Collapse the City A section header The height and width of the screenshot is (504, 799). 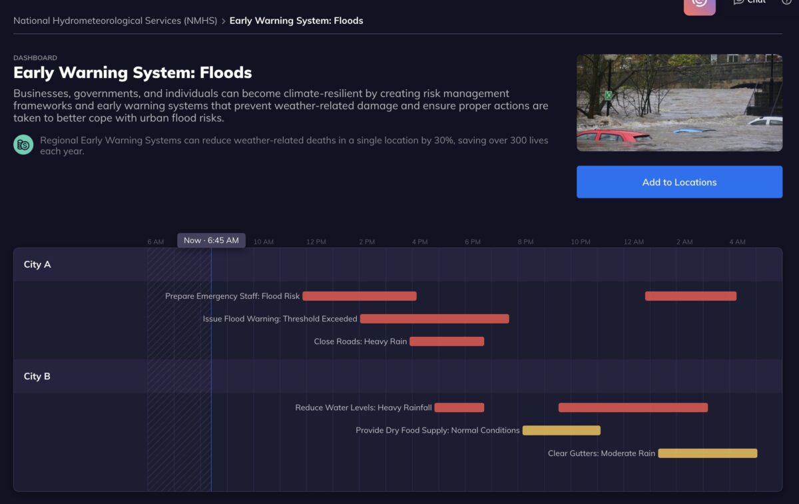(37, 264)
